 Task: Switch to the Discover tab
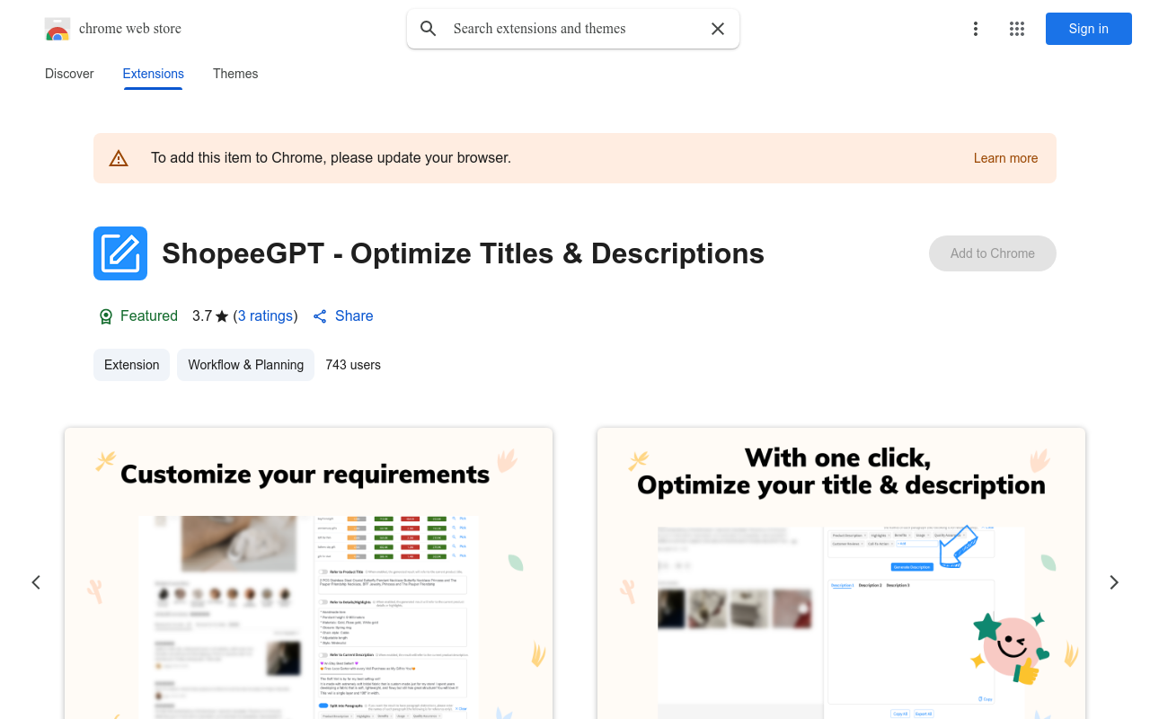pyautogui.click(x=69, y=74)
